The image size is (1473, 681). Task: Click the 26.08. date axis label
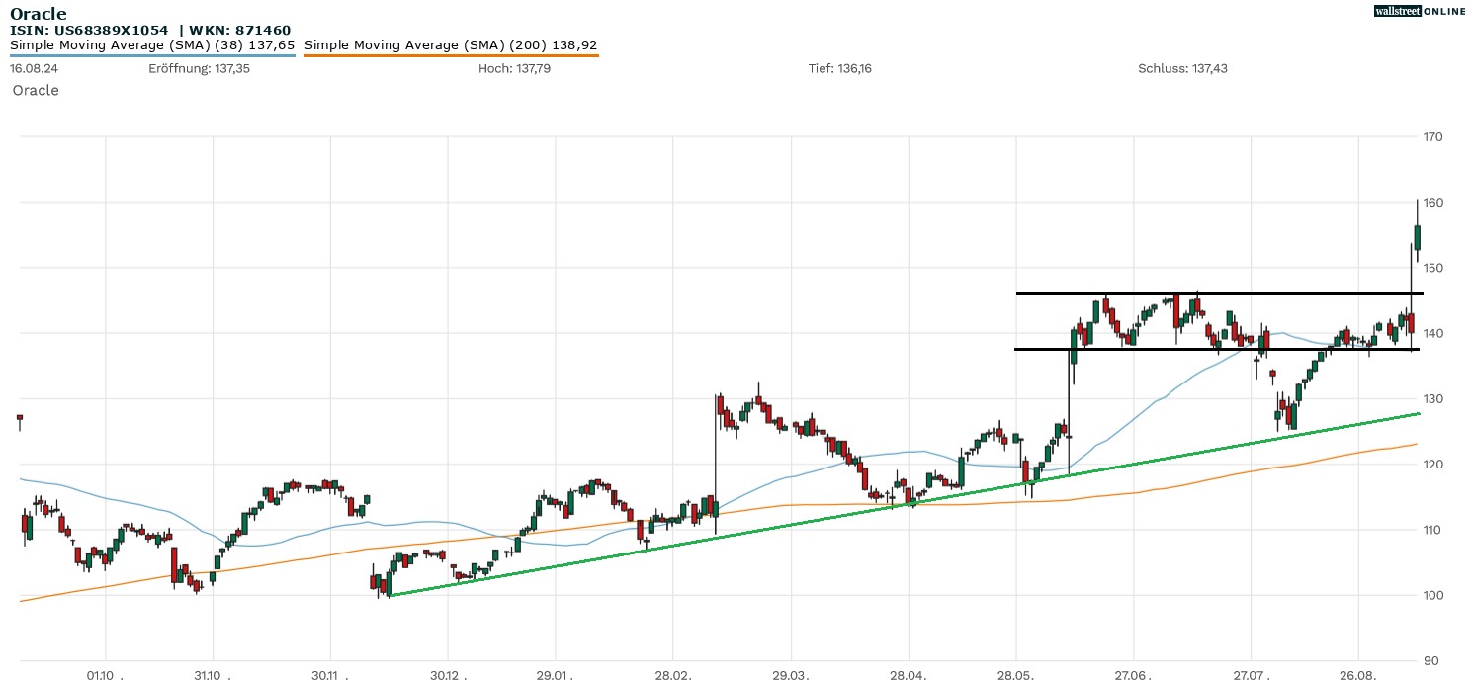pyautogui.click(x=1358, y=676)
